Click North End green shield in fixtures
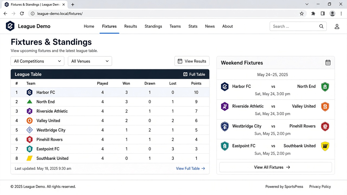Screen dimensions: 347x195 click(325, 87)
